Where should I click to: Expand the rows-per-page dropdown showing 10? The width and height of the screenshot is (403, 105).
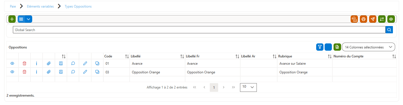pyautogui.click(x=248, y=87)
